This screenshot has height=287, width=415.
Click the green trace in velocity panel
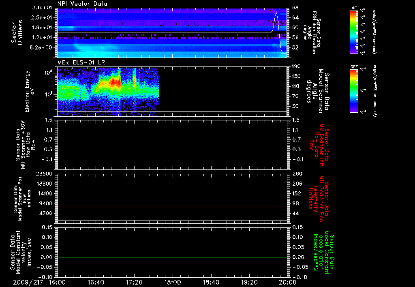click(172, 257)
